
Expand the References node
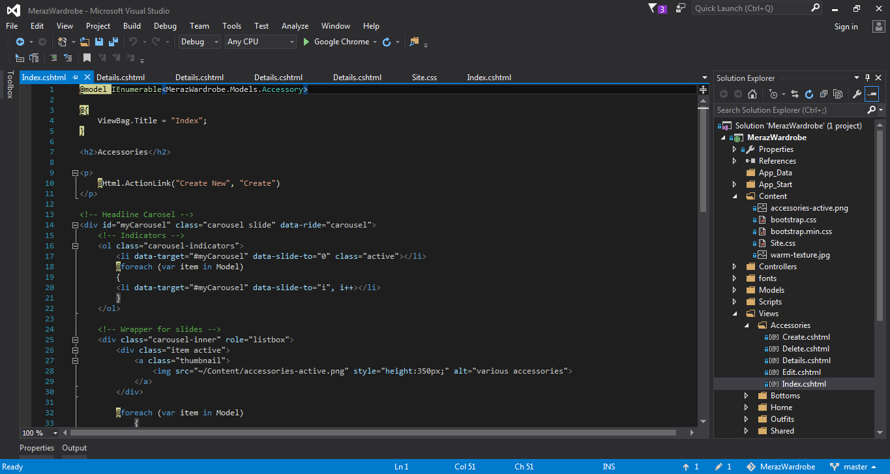(735, 161)
